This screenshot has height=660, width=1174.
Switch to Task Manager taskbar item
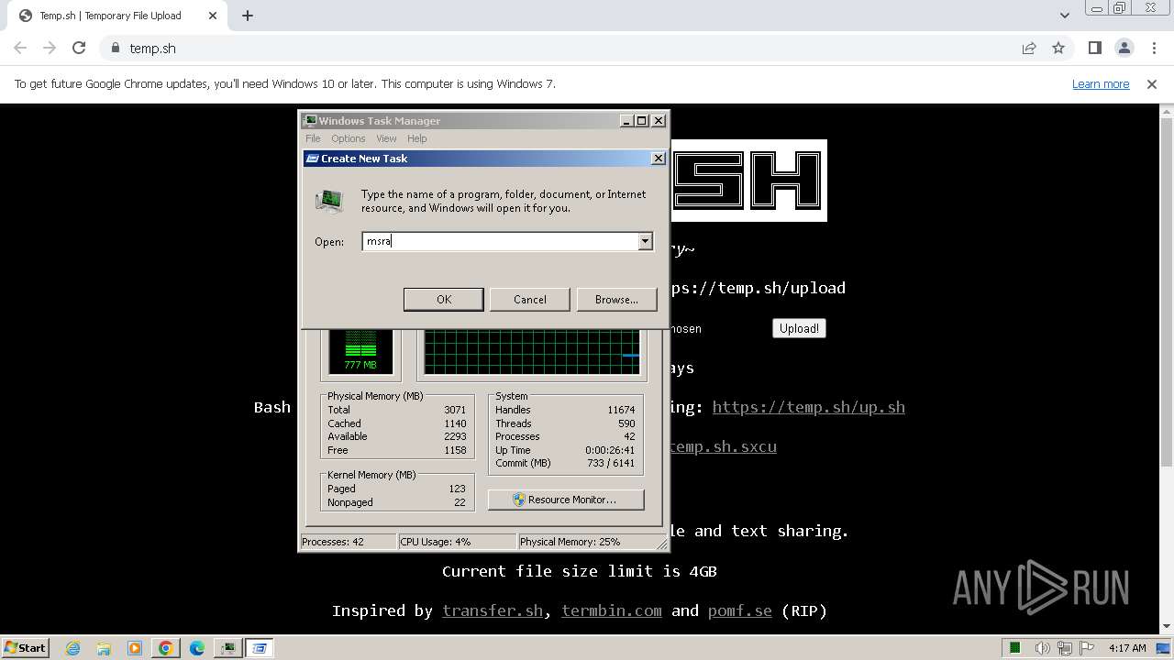click(227, 648)
